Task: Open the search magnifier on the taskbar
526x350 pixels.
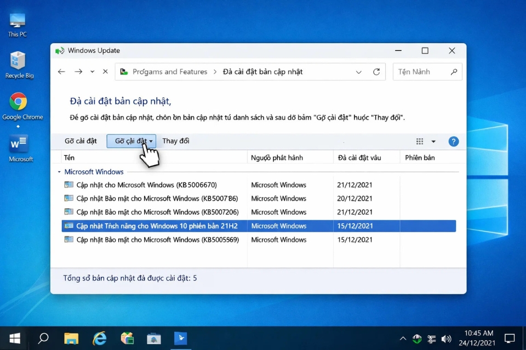Action: pos(42,339)
